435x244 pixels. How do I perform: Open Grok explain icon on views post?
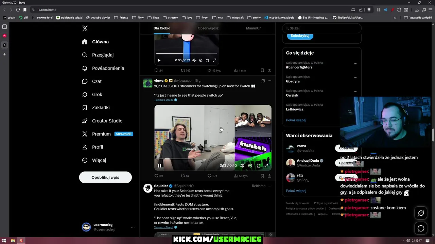point(263,81)
